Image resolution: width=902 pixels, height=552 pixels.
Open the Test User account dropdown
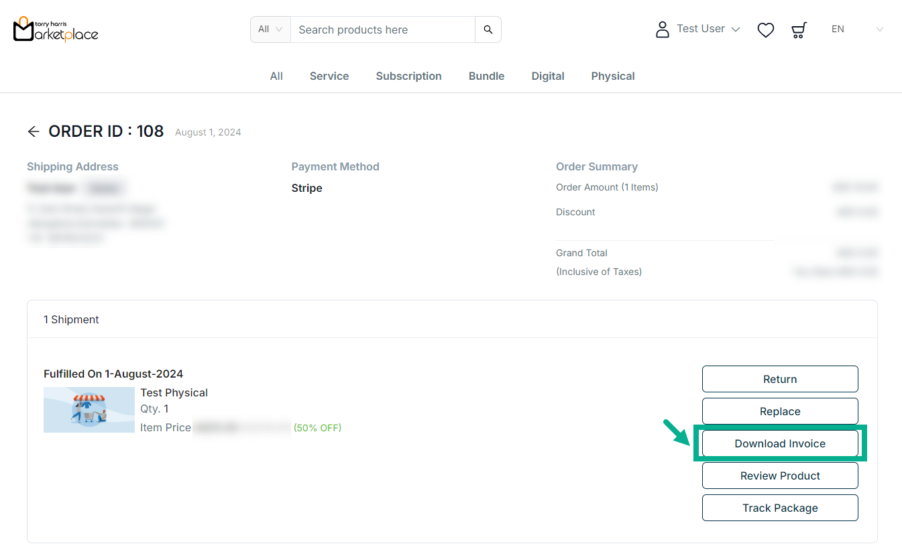pos(708,29)
